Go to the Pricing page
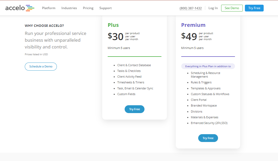 [88, 8]
